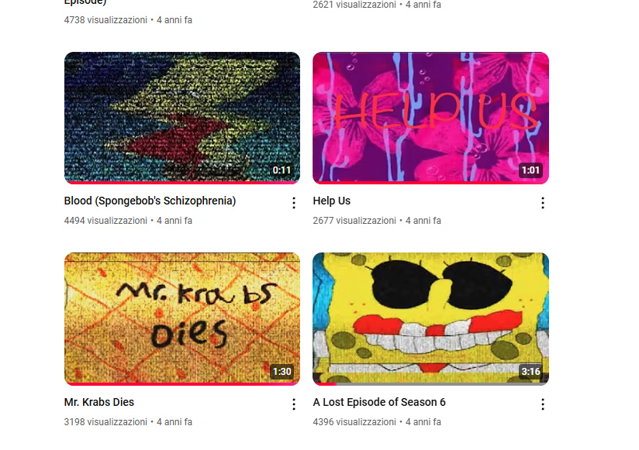
Task: Open A Lost Episode of Season 6 title
Action: (x=379, y=402)
